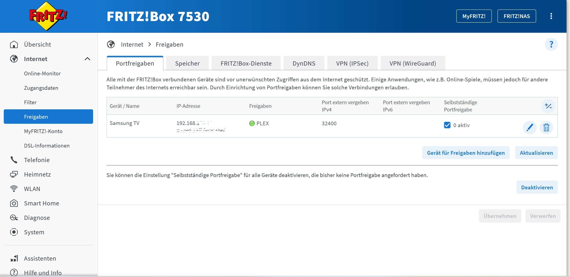Open the Diagnose menu label
This screenshot has height=277, width=570.
[x=37, y=218]
